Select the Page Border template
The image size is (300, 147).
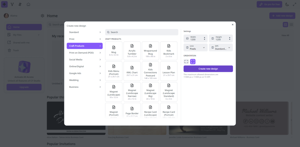pyautogui.click(x=132, y=110)
